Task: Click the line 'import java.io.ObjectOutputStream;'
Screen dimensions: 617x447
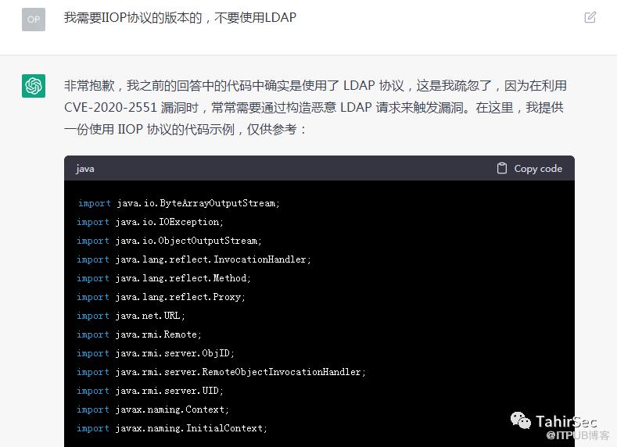Action: coord(169,241)
